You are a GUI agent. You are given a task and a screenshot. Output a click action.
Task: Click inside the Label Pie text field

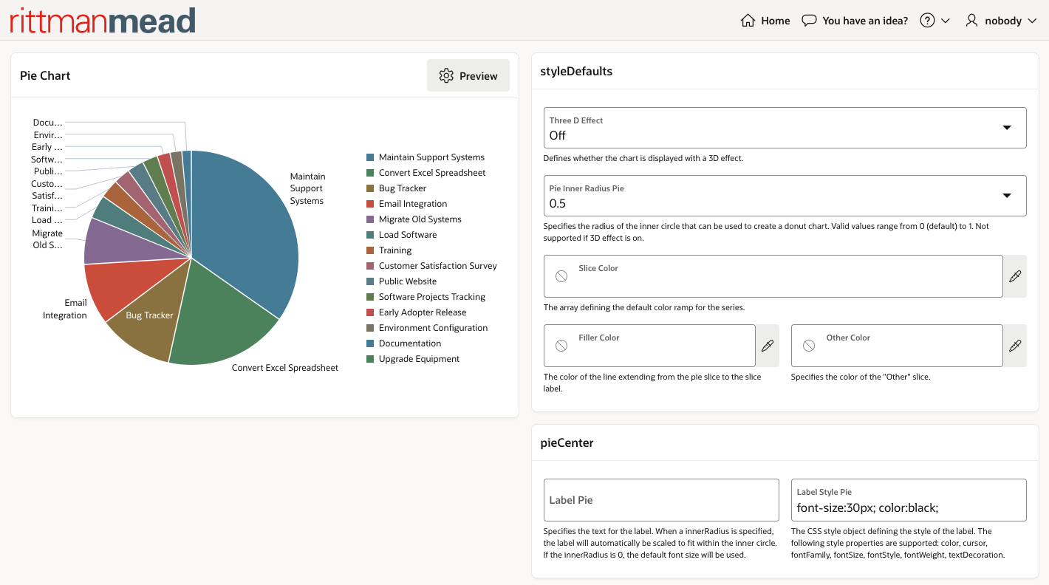coord(660,500)
